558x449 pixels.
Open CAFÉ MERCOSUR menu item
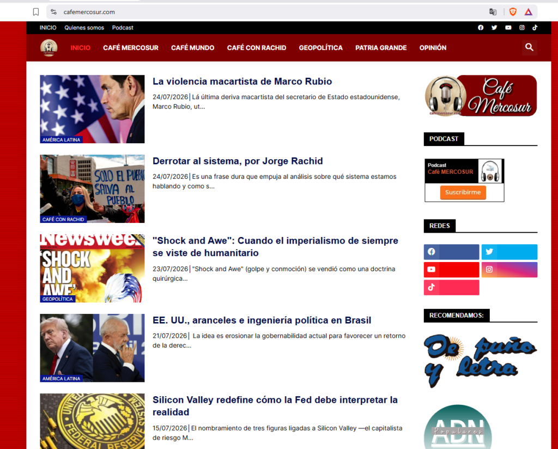point(131,47)
